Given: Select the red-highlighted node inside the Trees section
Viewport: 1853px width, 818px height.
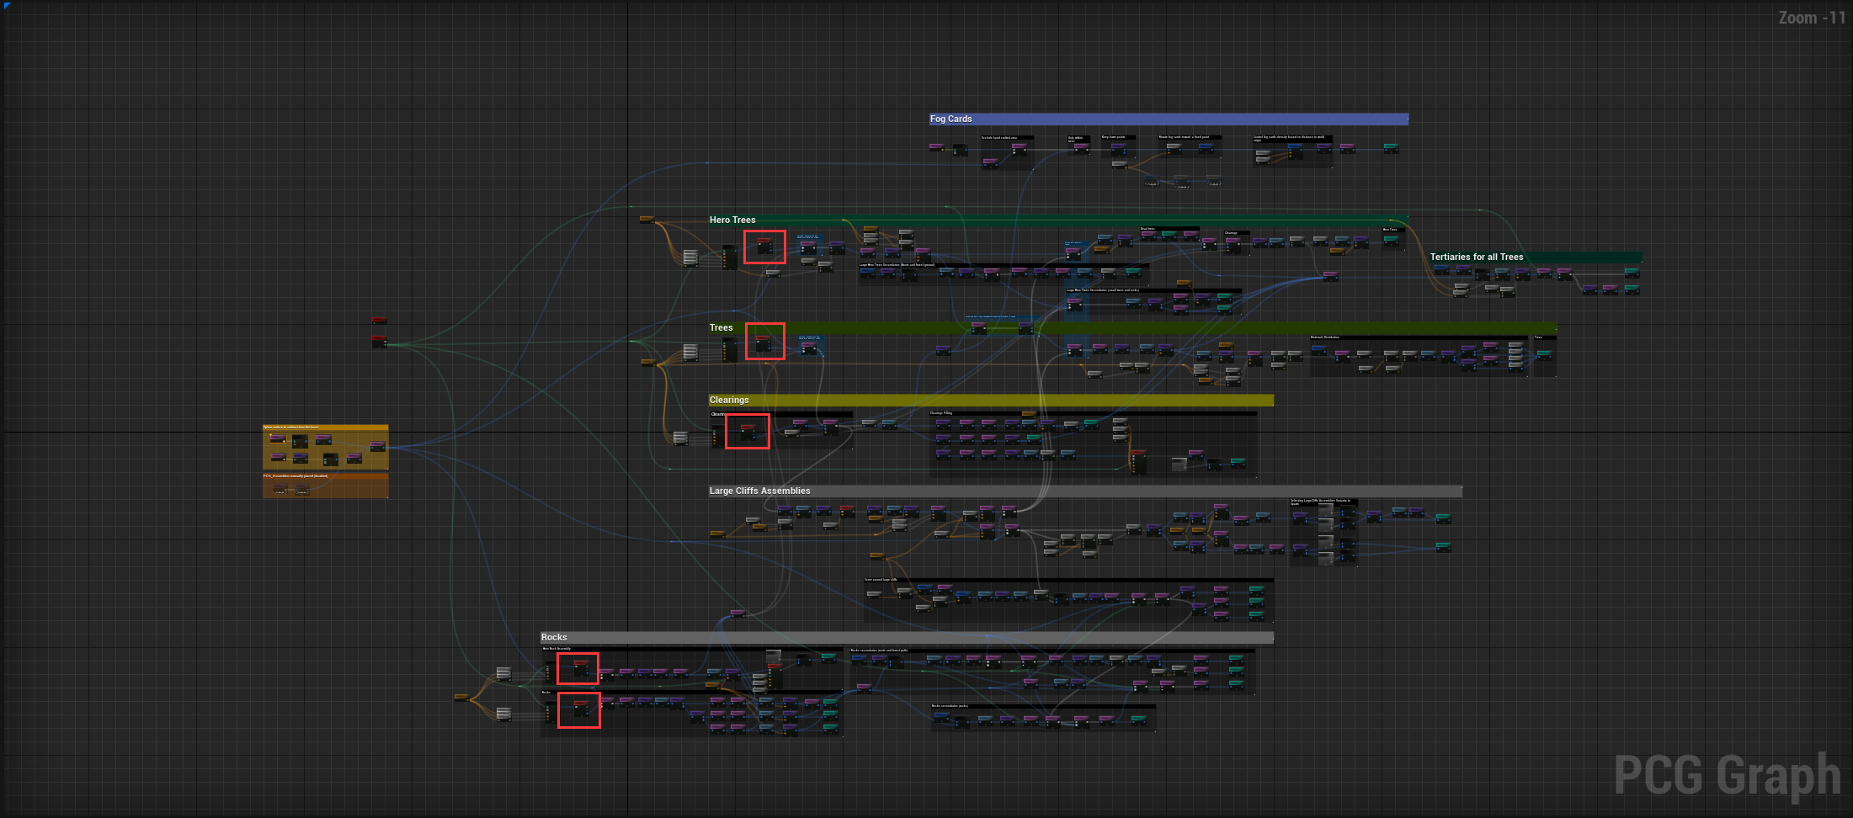Looking at the screenshot, I should click(x=763, y=343).
